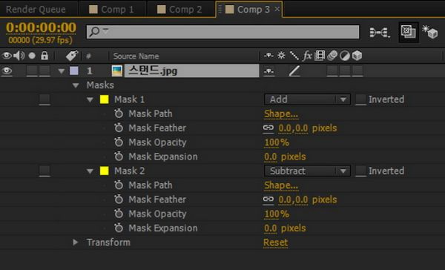The image size is (445, 270).
Task: Switch to the Render Queue tab
Action: (36, 10)
